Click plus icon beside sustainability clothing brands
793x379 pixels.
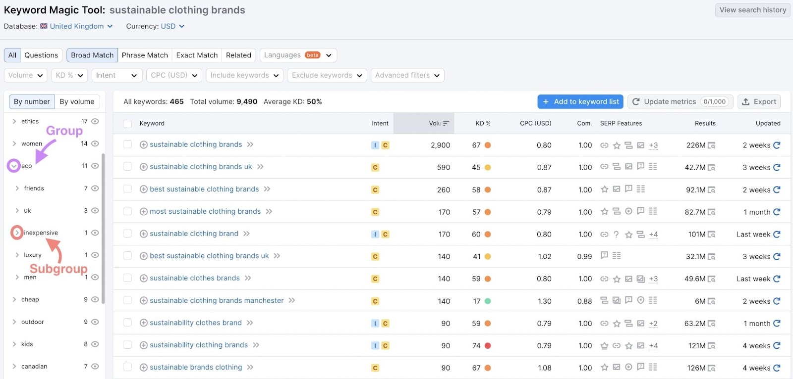point(143,345)
